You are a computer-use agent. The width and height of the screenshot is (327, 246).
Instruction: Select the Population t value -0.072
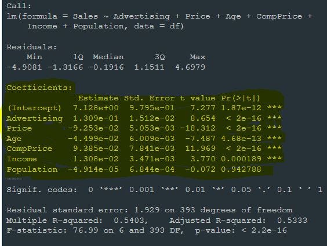[x=201, y=169]
